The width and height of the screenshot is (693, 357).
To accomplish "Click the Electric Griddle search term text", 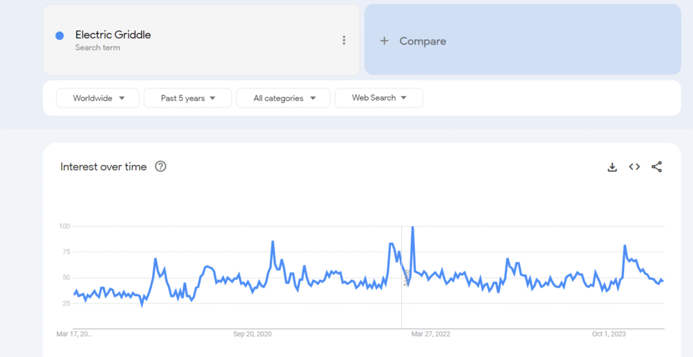I will 113,35.
